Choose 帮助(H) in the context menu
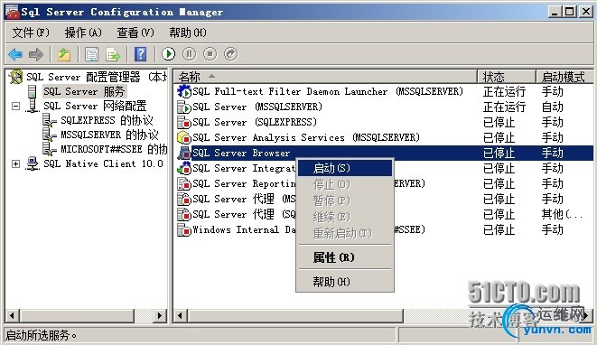Screen dimensions: 597x345 [x=345, y=282]
